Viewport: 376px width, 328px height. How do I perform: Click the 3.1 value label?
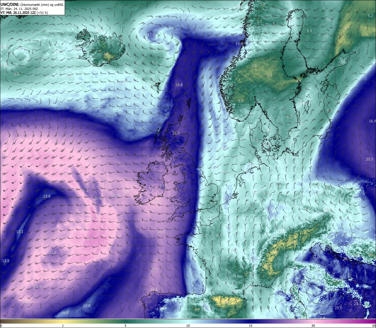269,75
